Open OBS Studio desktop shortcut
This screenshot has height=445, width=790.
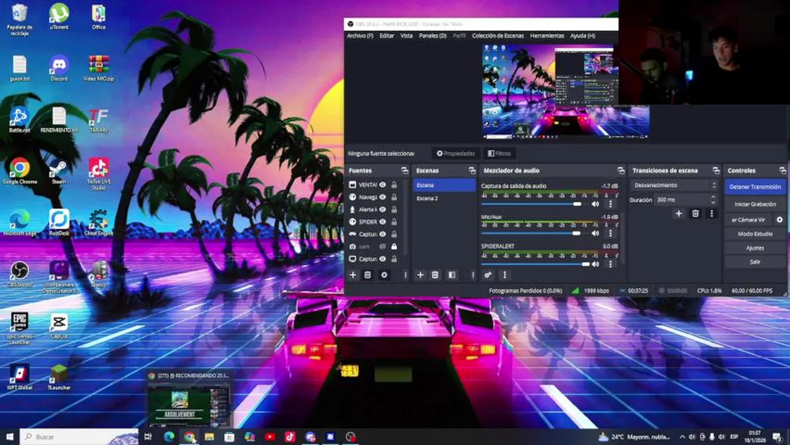click(19, 274)
